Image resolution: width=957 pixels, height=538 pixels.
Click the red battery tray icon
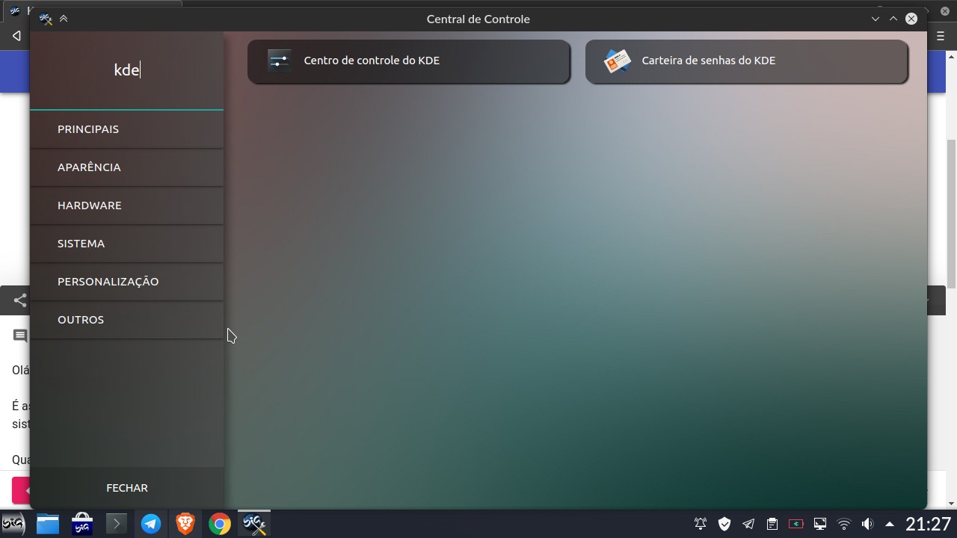coord(796,524)
